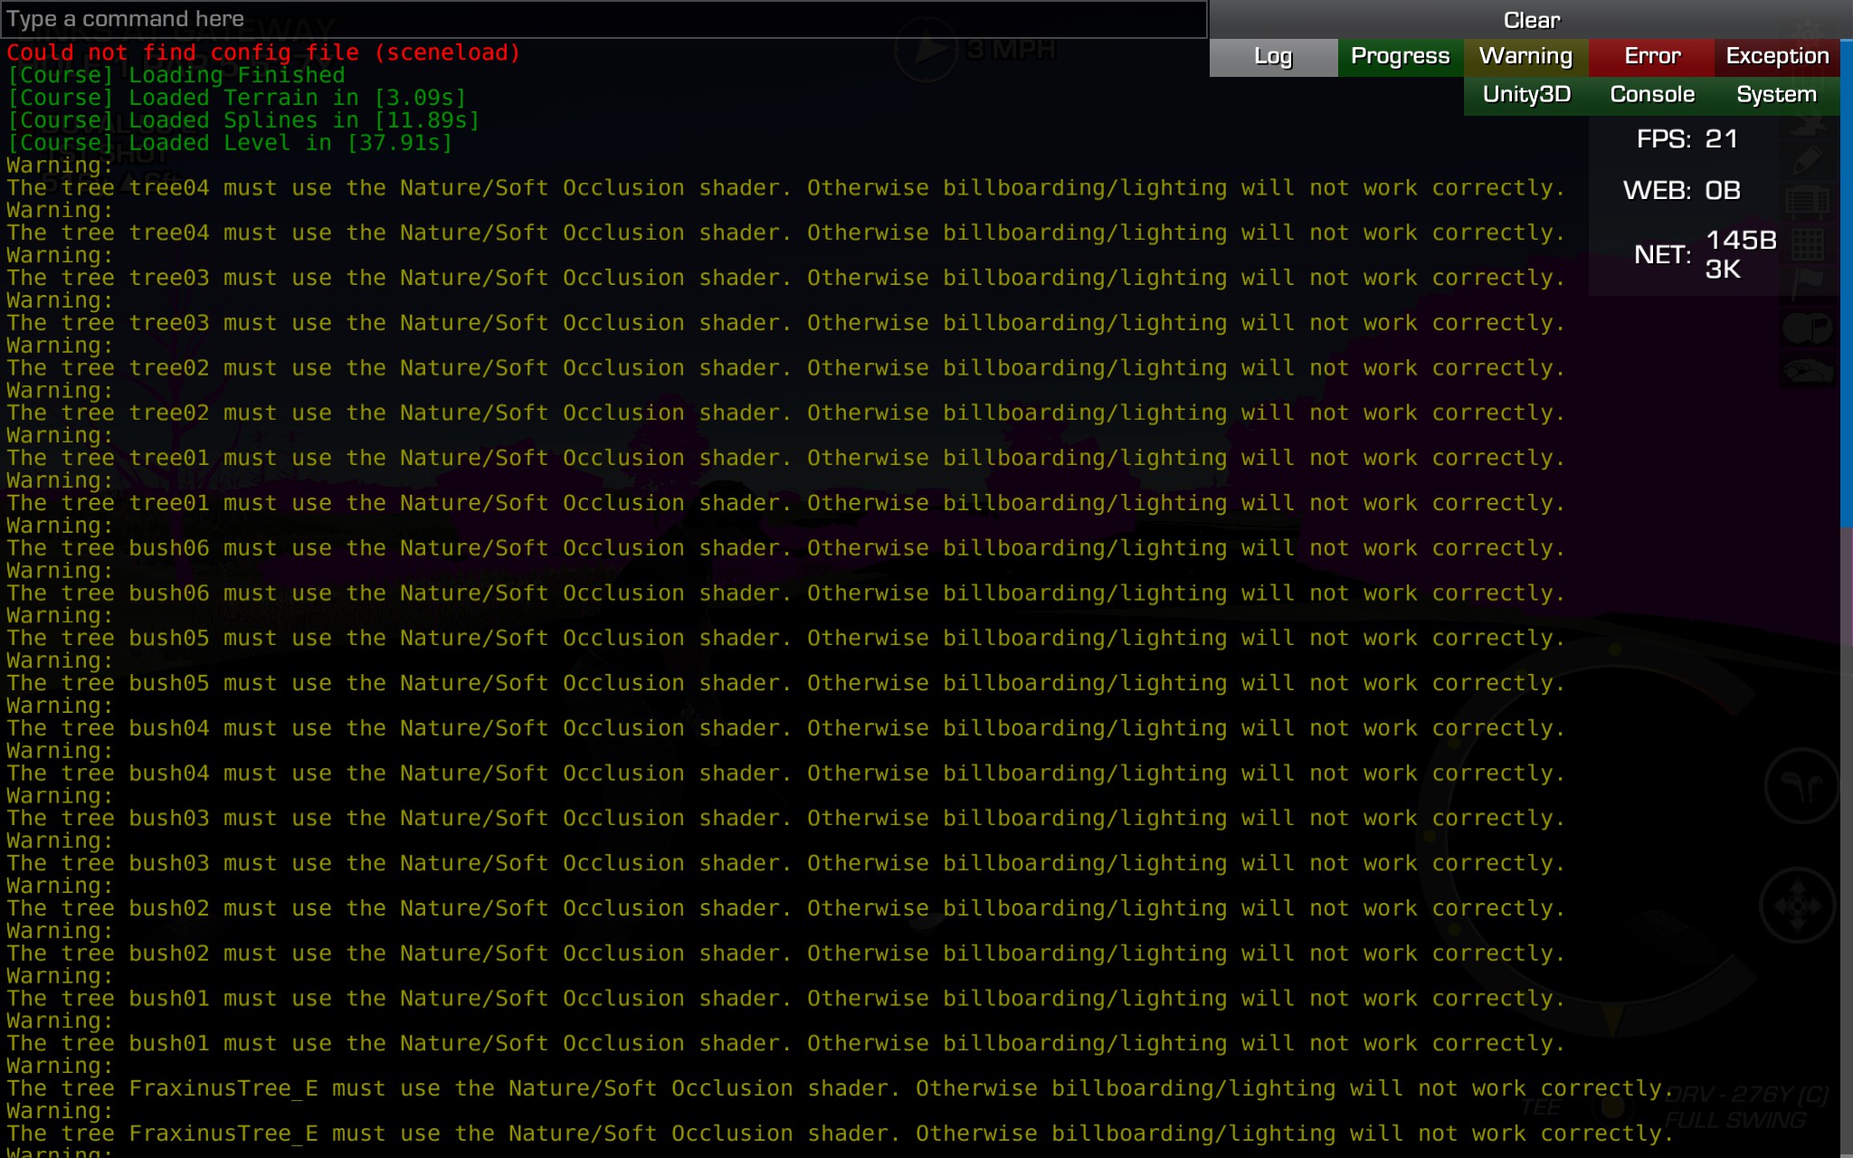
Task: Open the golf club selection circle icon
Action: pos(1801,786)
